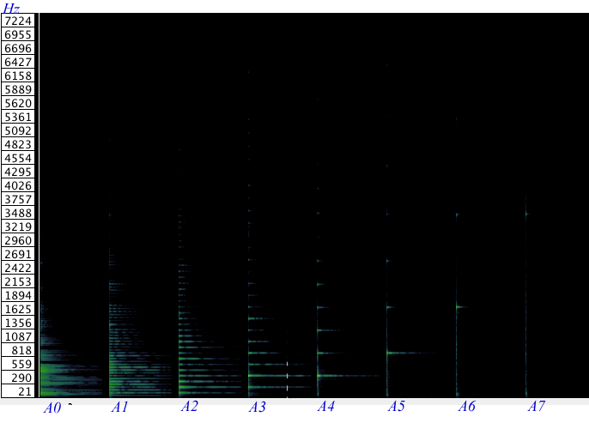Click the 290 Hz label
This screenshot has width=589, height=429.
pyautogui.click(x=18, y=378)
